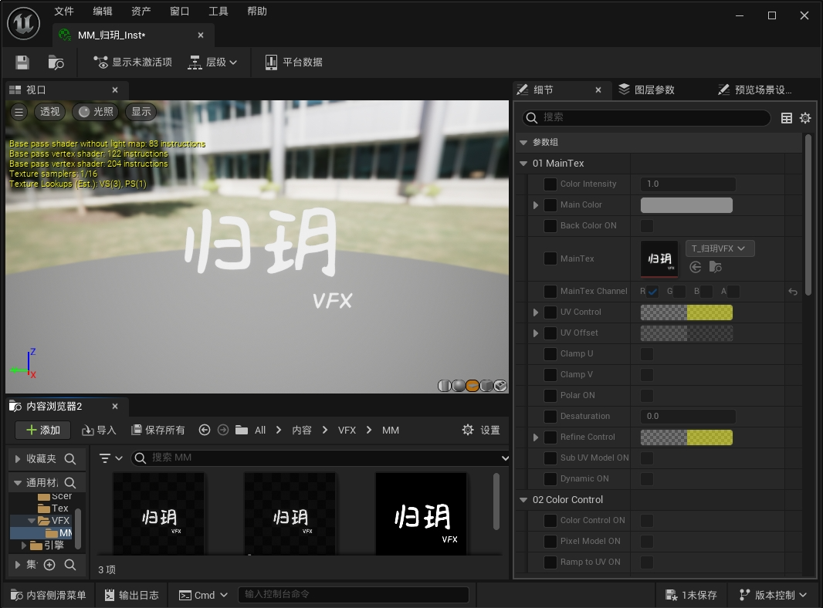Click the 添加 button in content browser
823x608 pixels.
(42, 430)
